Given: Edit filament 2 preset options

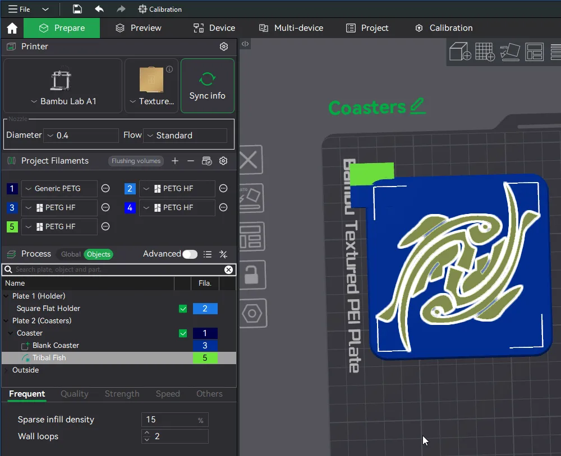Looking at the screenshot, I should tap(223, 188).
